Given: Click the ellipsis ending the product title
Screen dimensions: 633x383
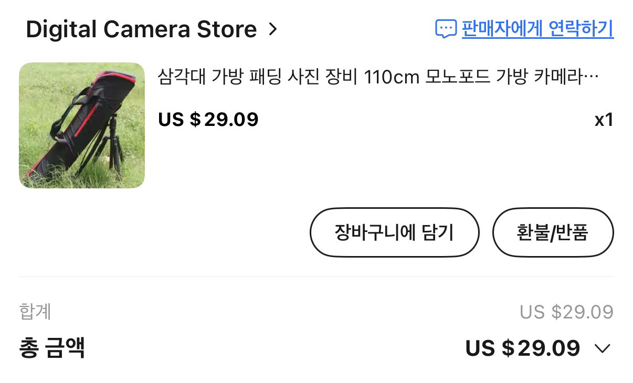Looking at the screenshot, I should tap(591, 78).
